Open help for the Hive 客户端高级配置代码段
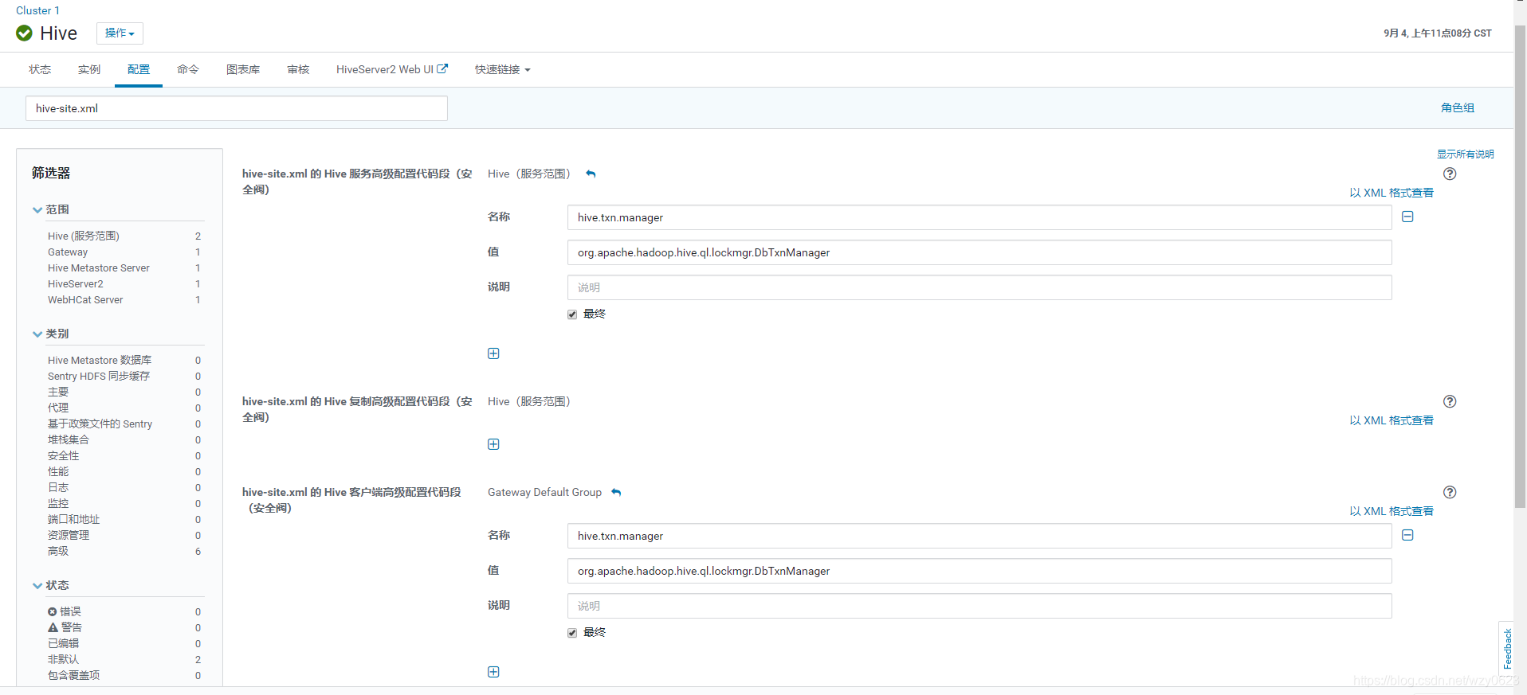This screenshot has width=1527, height=695. point(1450,492)
